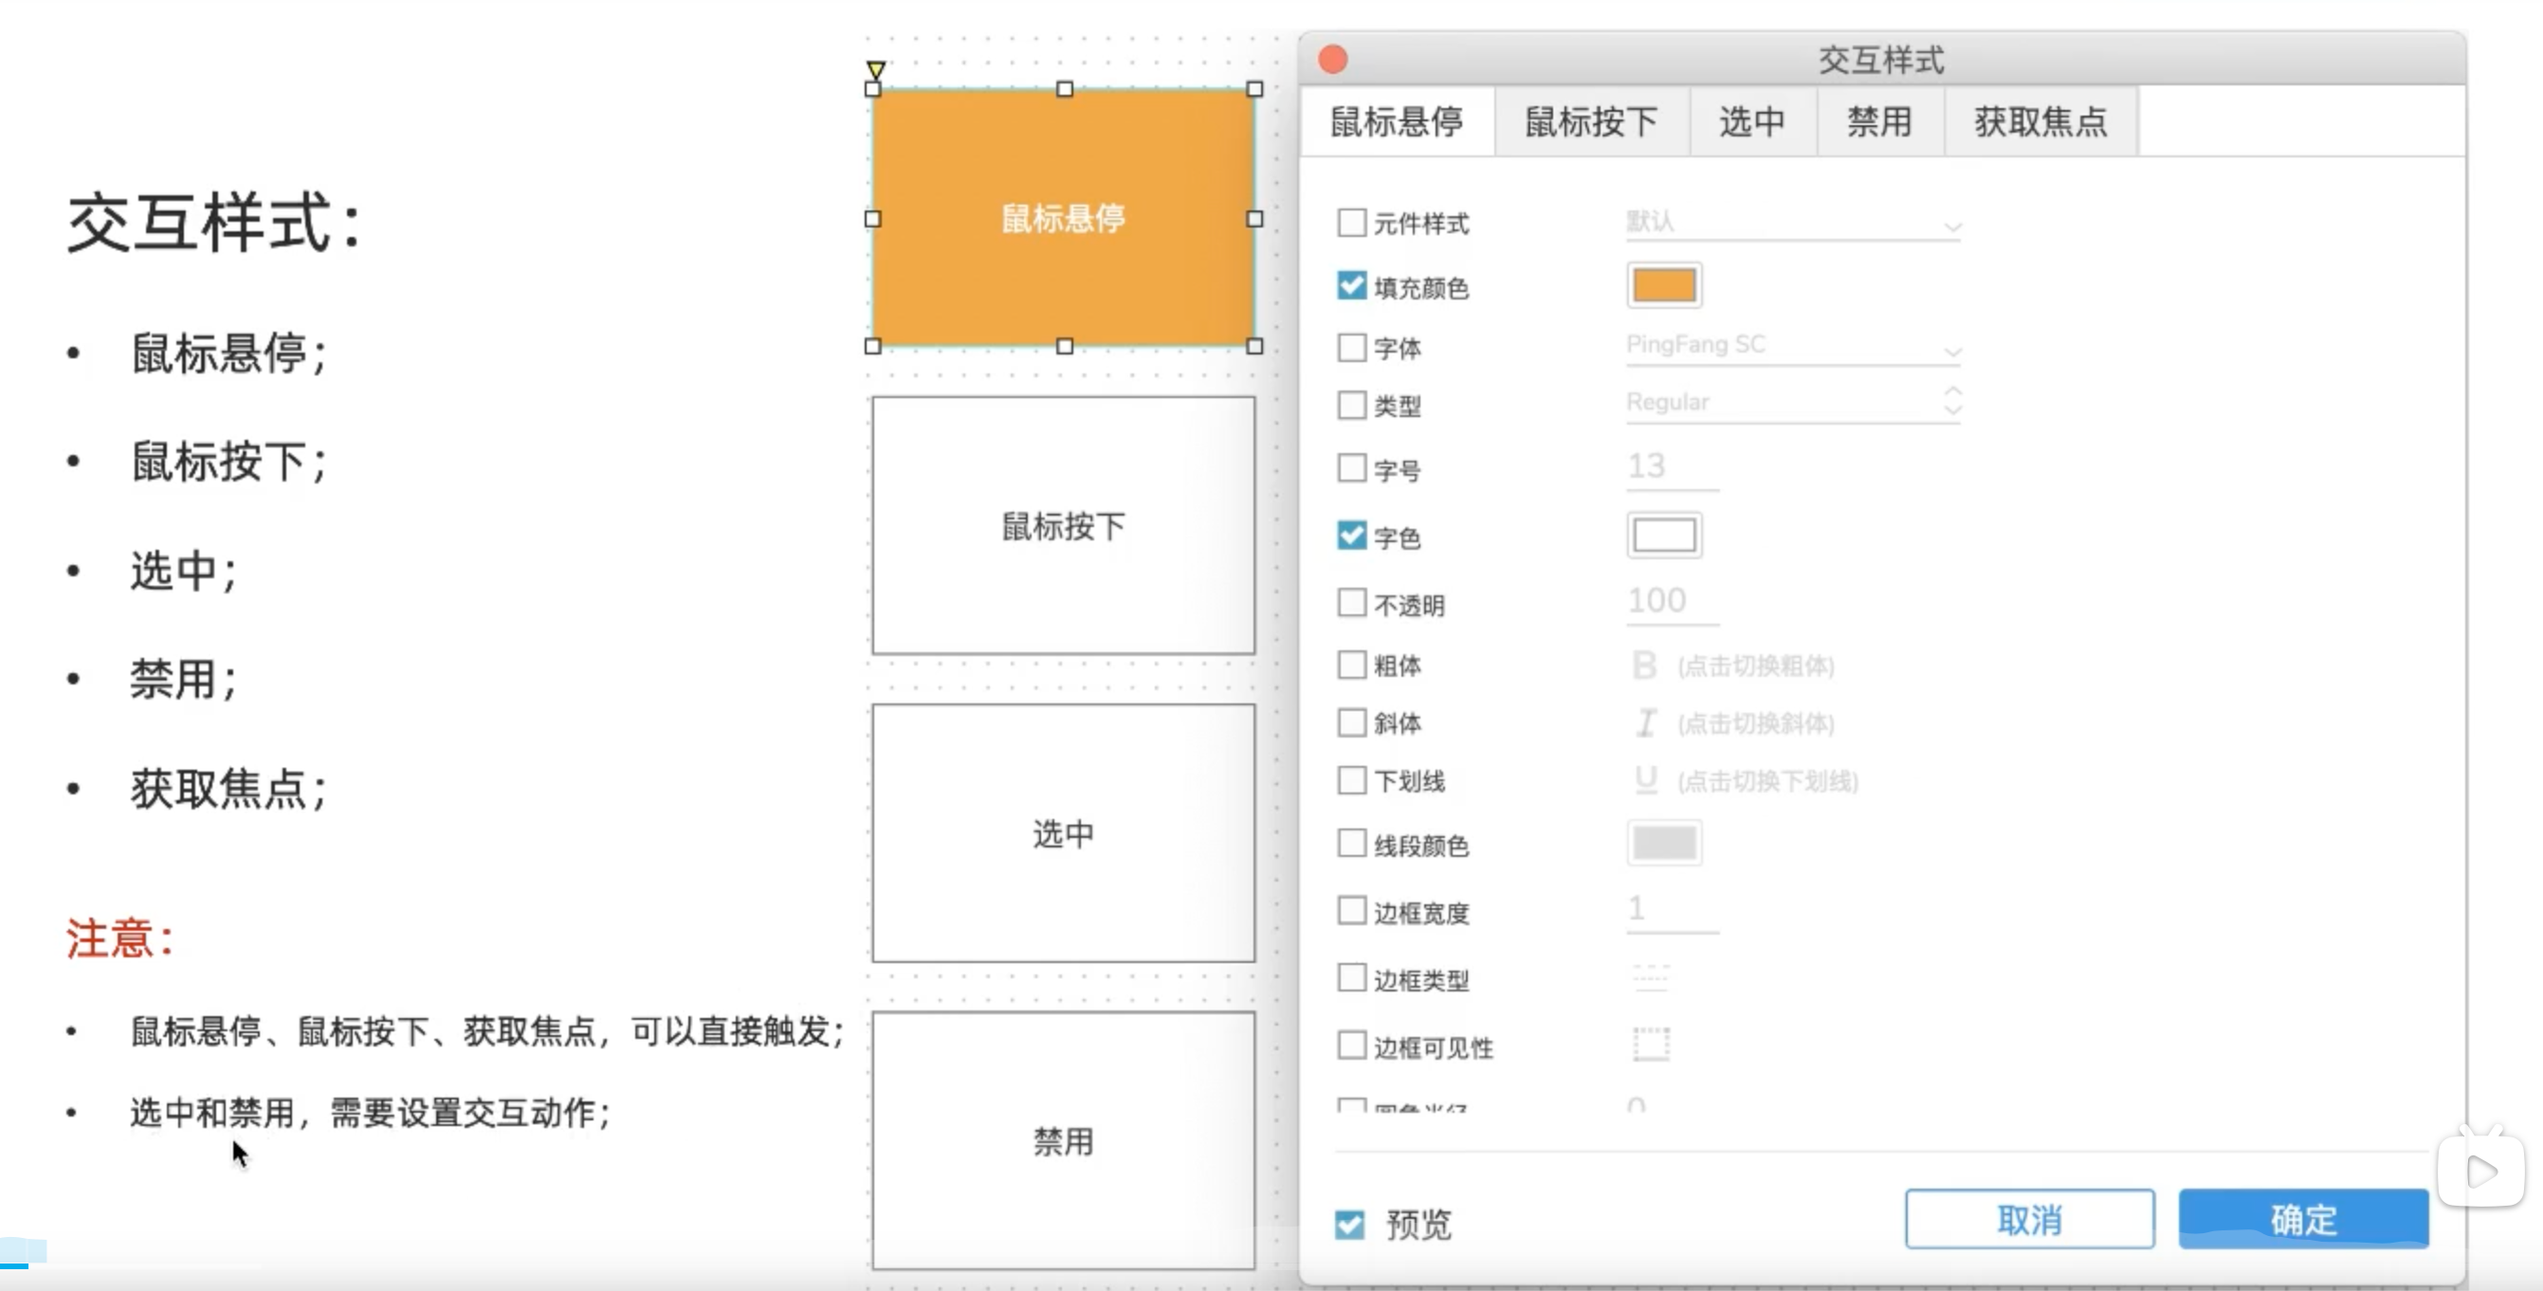This screenshot has width=2543, height=1291.
Task: Enable the 边框类型 checkbox
Action: 1351,978
